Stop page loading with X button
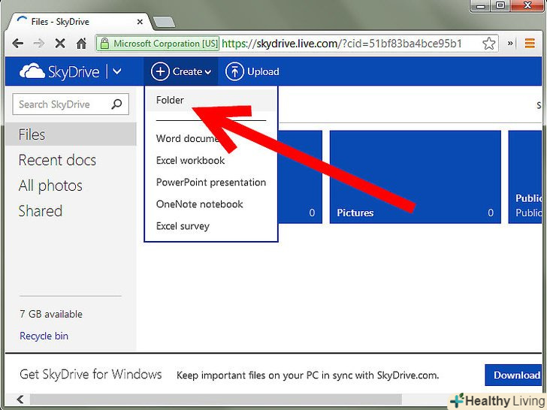 point(60,44)
